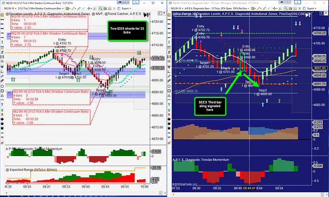Select green Arrow Up marker in right chart
Viewport: 329px width, 197px height.
click(169, 110)
